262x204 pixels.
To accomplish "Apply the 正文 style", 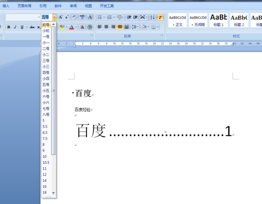I will click(177, 21).
